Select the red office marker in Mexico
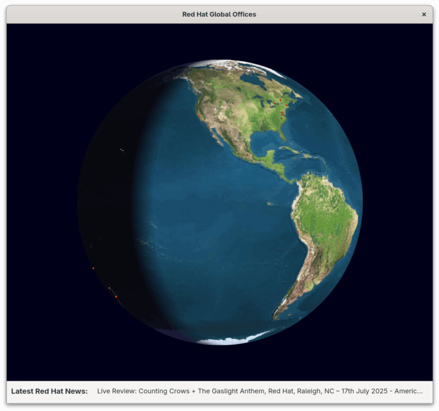The height and width of the screenshot is (411, 439). coord(247,154)
